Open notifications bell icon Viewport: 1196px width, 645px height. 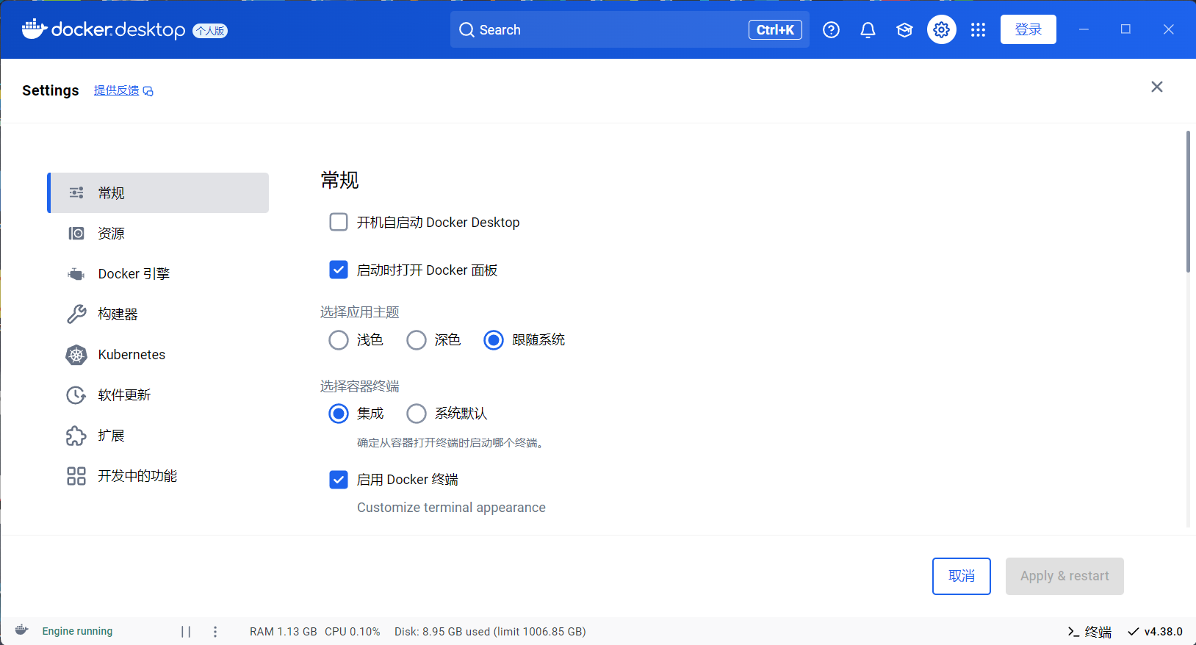click(868, 30)
